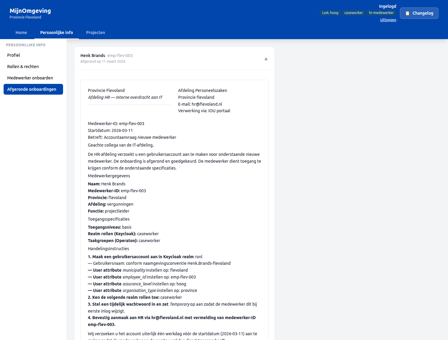Switch to the Home tab
The width and height of the screenshot is (448, 340).
(x=21, y=33)
